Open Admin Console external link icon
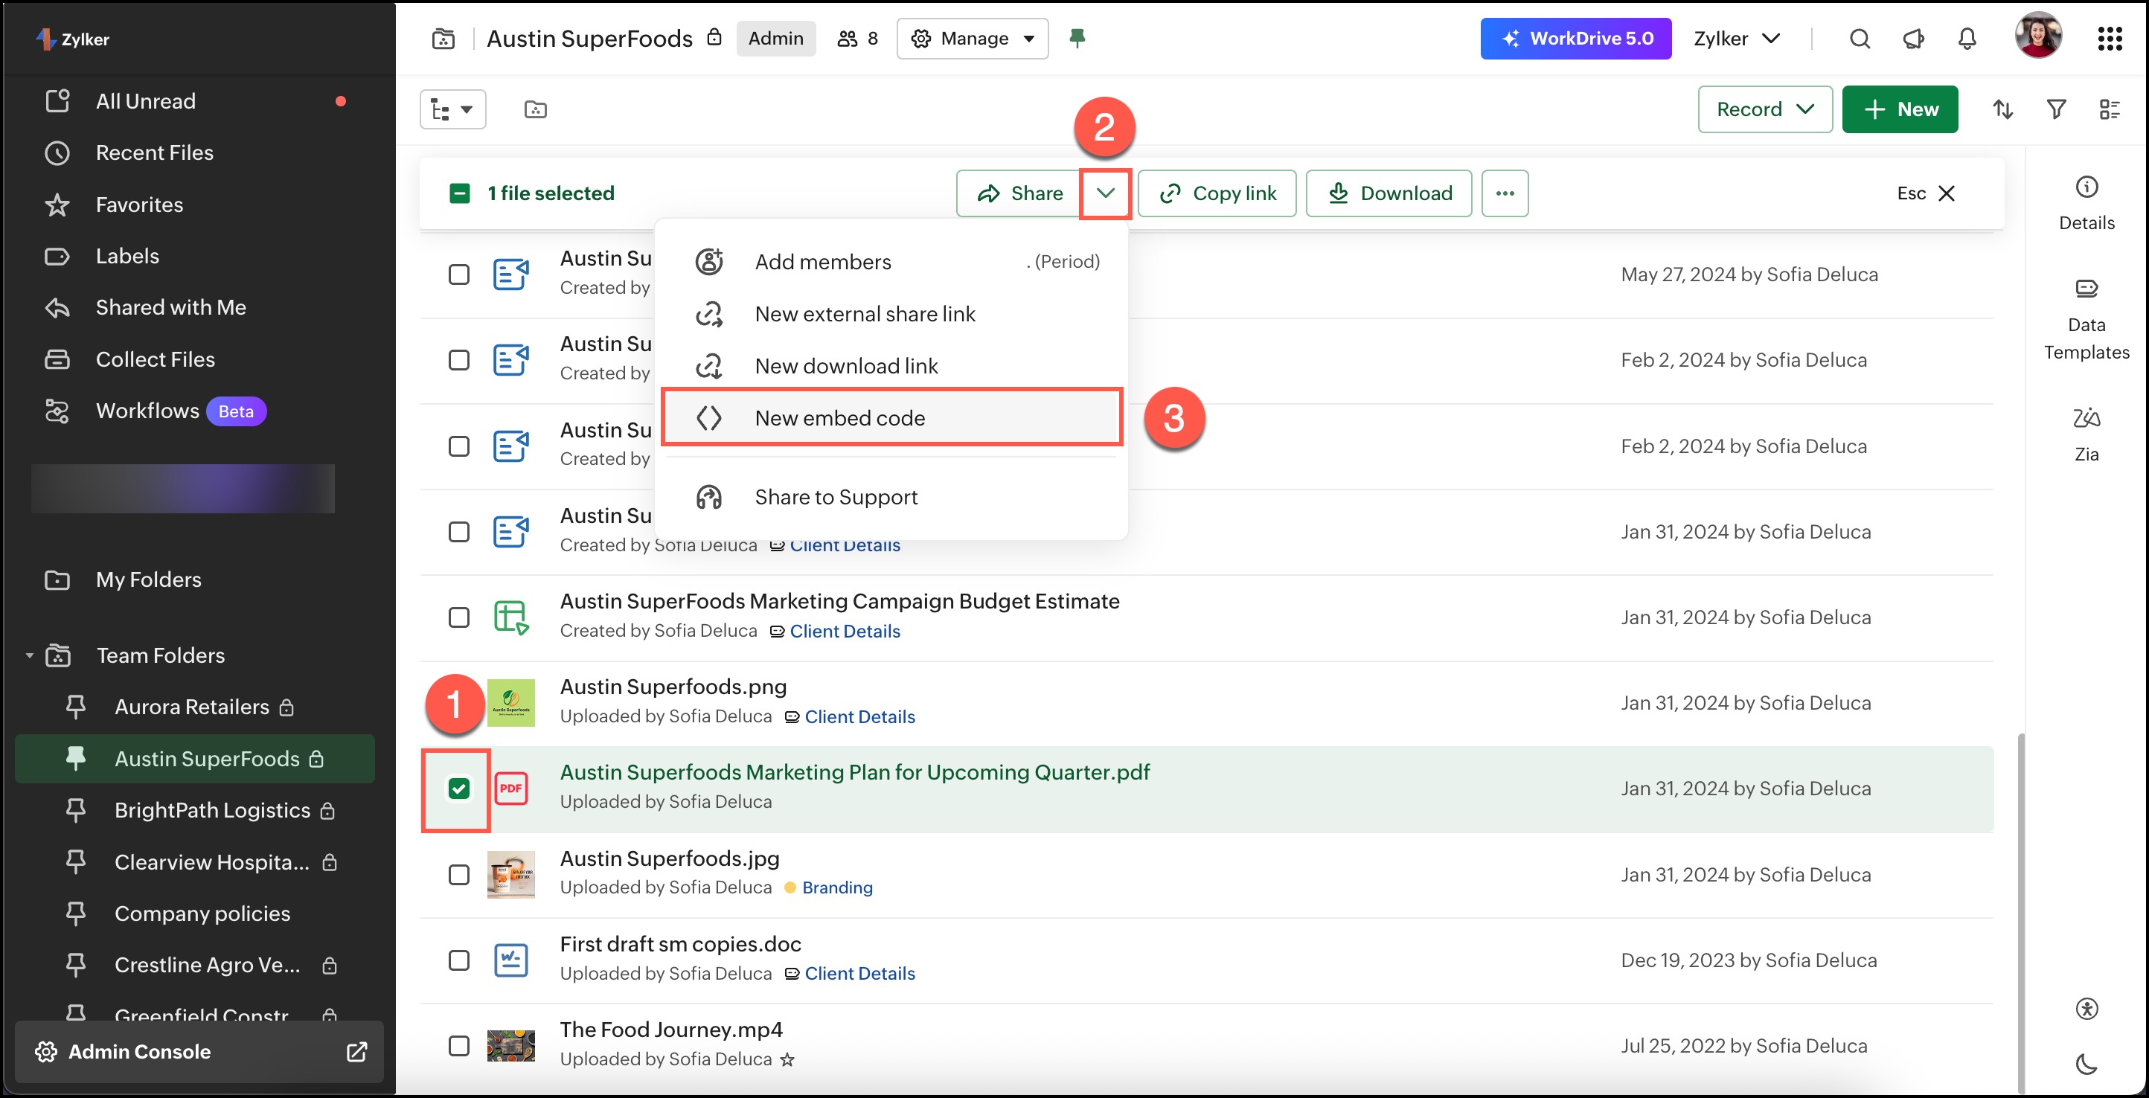 click(x=356, y=1052)
